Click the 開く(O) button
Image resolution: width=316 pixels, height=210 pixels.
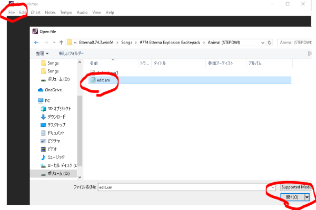click(292, 197)
